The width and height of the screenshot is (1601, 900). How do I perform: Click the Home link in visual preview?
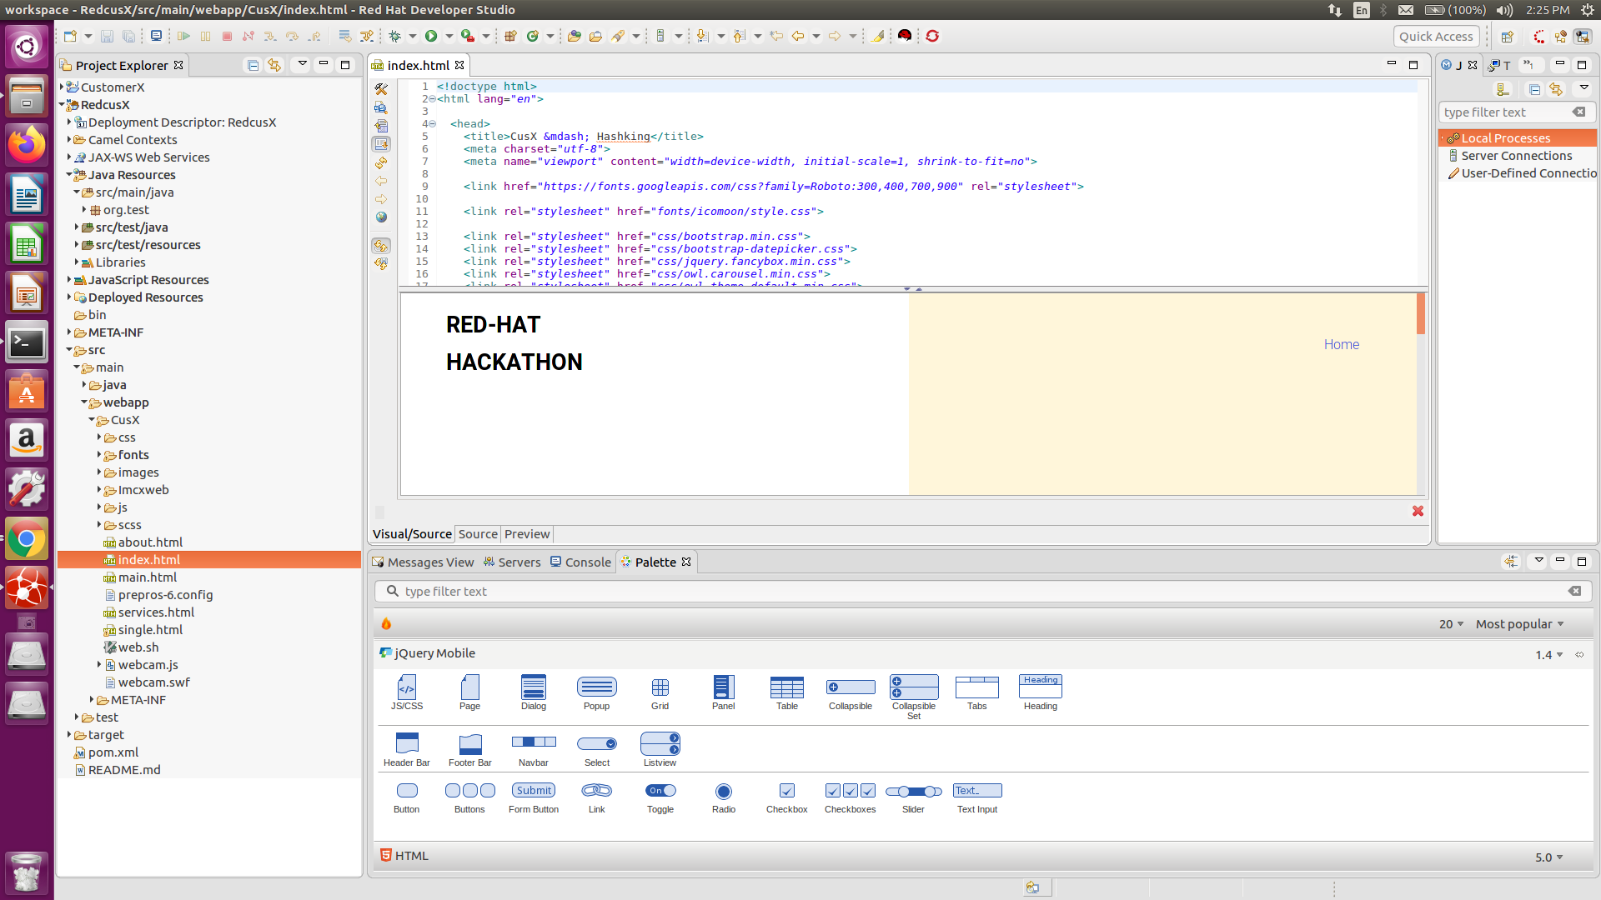tap(1341, 344)
